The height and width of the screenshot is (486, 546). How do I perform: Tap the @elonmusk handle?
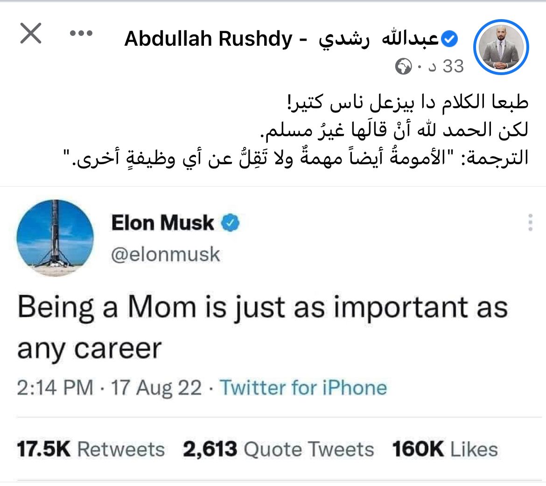(166, 254)
